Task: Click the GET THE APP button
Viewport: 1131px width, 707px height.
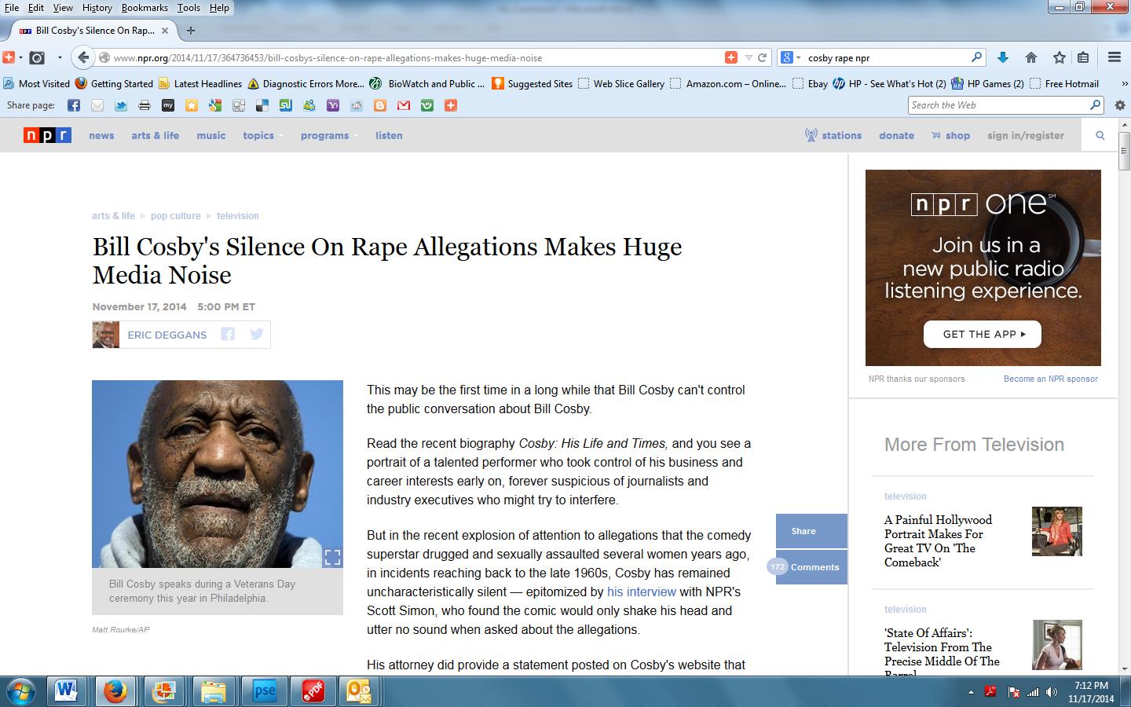Action: pyautogui.click(x=983, y=334)
